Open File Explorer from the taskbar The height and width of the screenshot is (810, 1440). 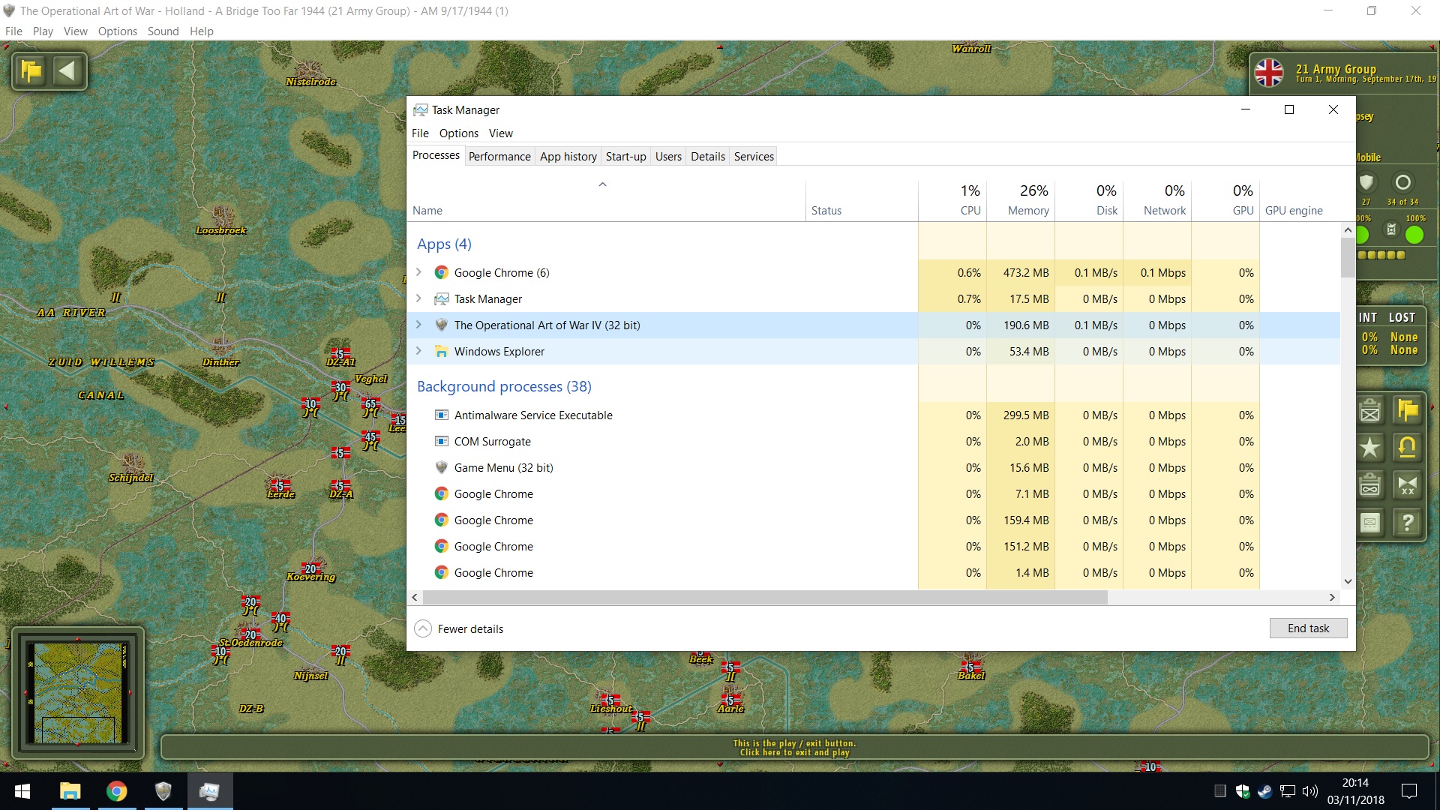(70, 791)
